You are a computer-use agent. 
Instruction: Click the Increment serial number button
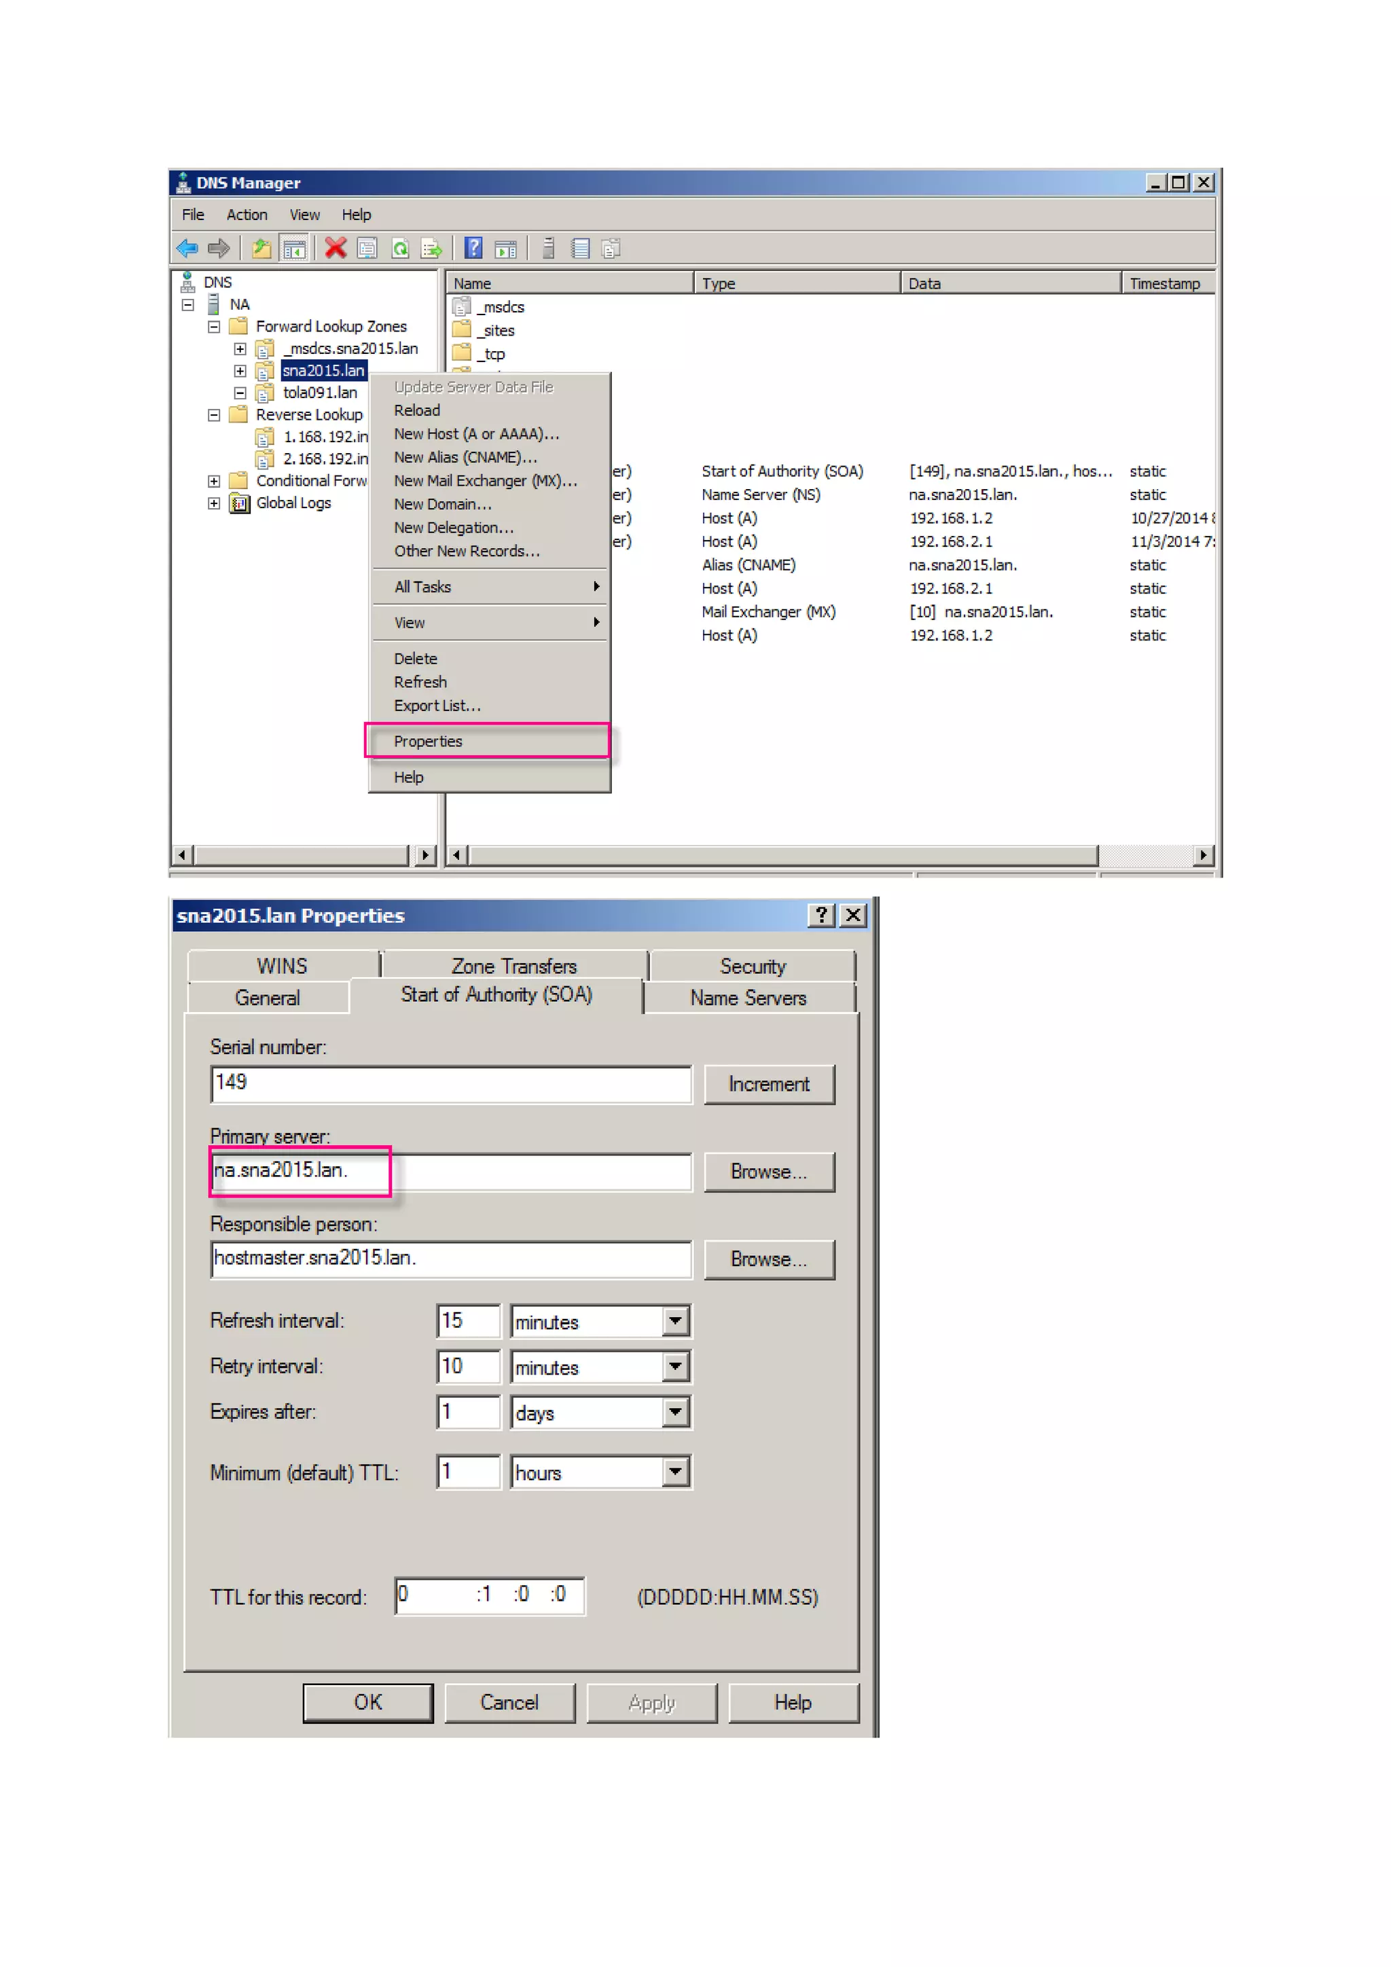click(x=768, y=1084)
